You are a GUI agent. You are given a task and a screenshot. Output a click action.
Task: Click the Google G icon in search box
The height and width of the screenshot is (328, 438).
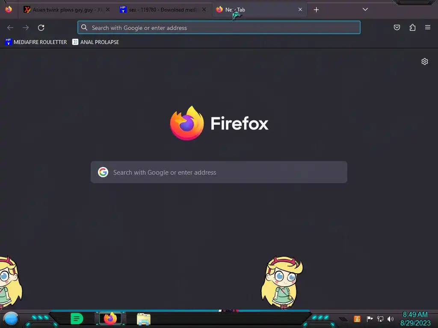click(x=103, y=172)
